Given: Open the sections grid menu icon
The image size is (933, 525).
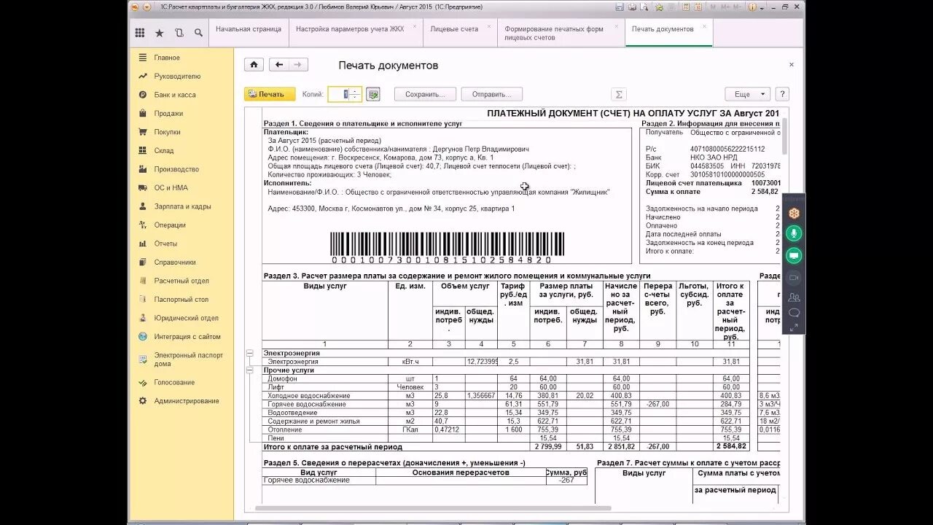Looking at the screenshot, I should click(140, 33).
